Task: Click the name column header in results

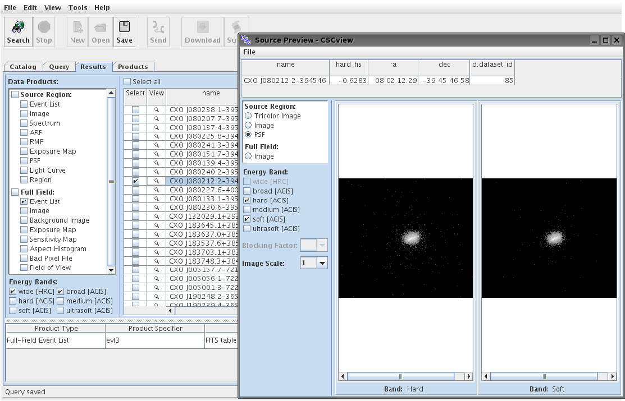Action: click(x=211, y=93)
